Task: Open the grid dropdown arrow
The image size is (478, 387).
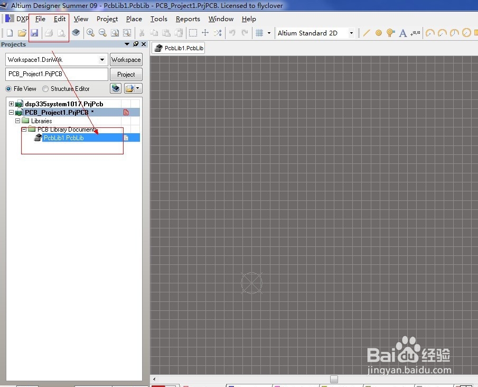Action: pos(269,33)
